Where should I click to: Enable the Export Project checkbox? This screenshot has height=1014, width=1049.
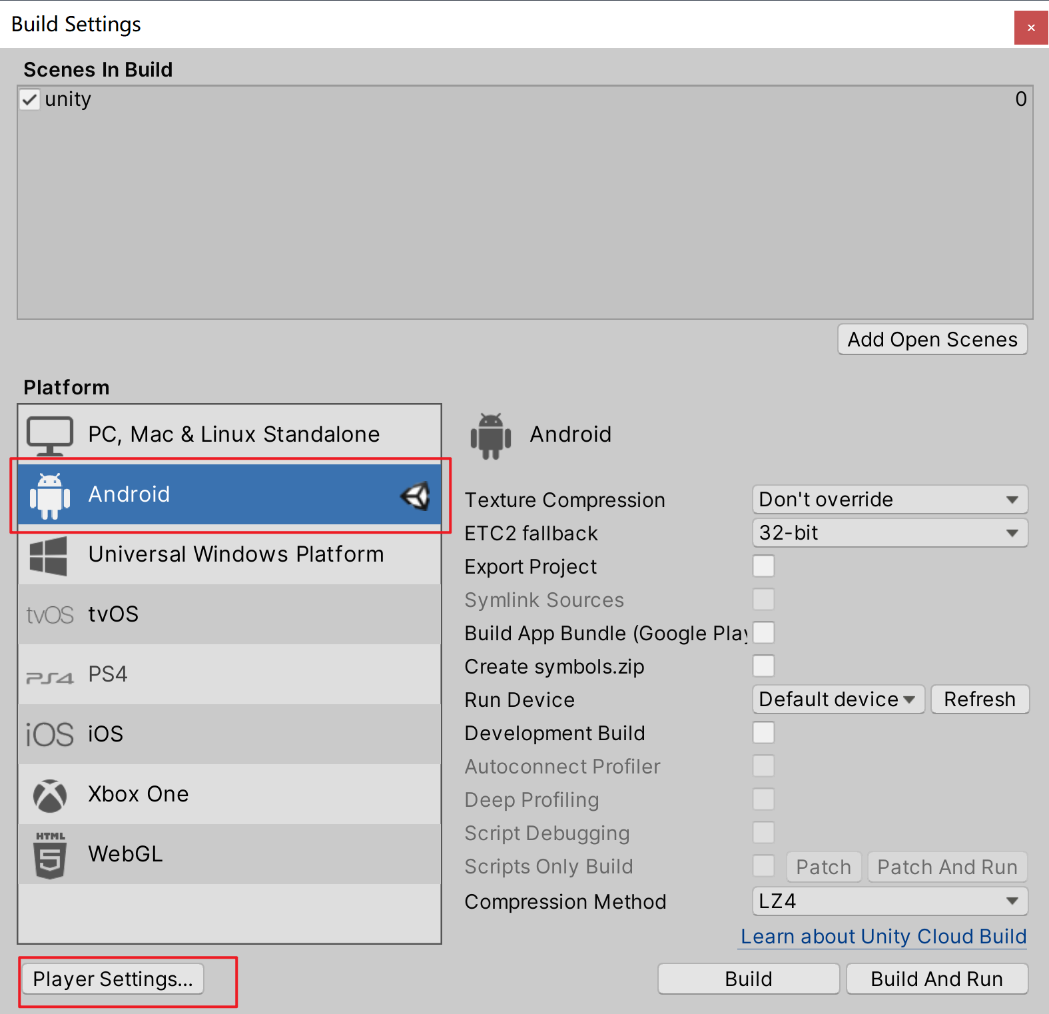pyautogui.click(x=763, y=566)
